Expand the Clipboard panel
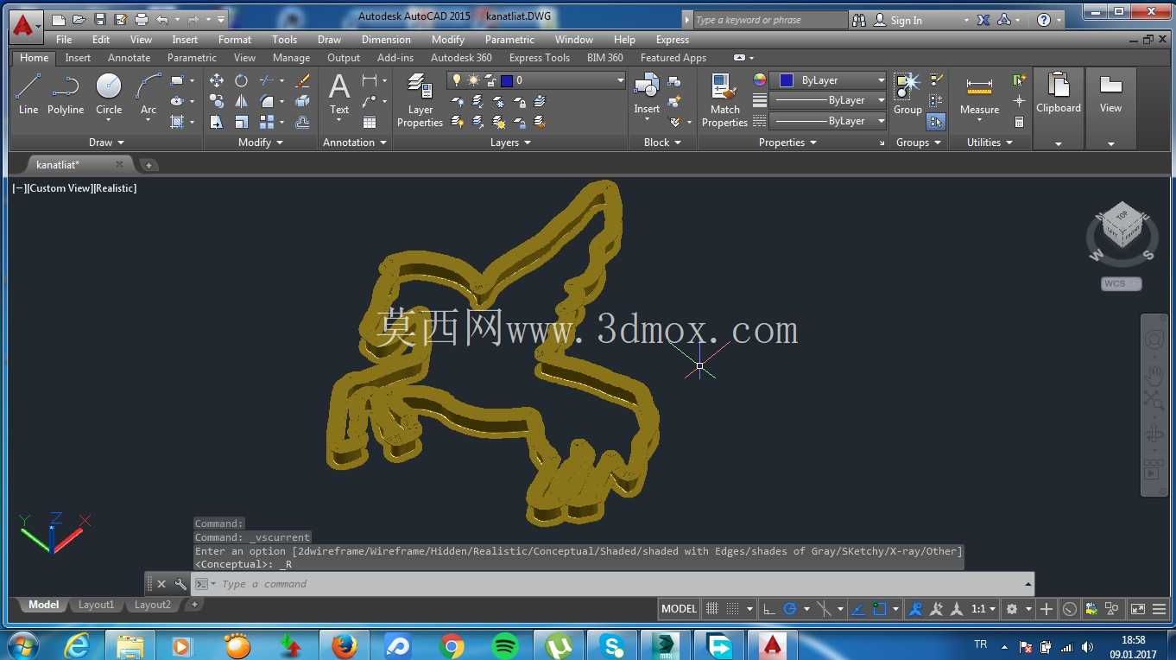 (x=1059, y=143)
